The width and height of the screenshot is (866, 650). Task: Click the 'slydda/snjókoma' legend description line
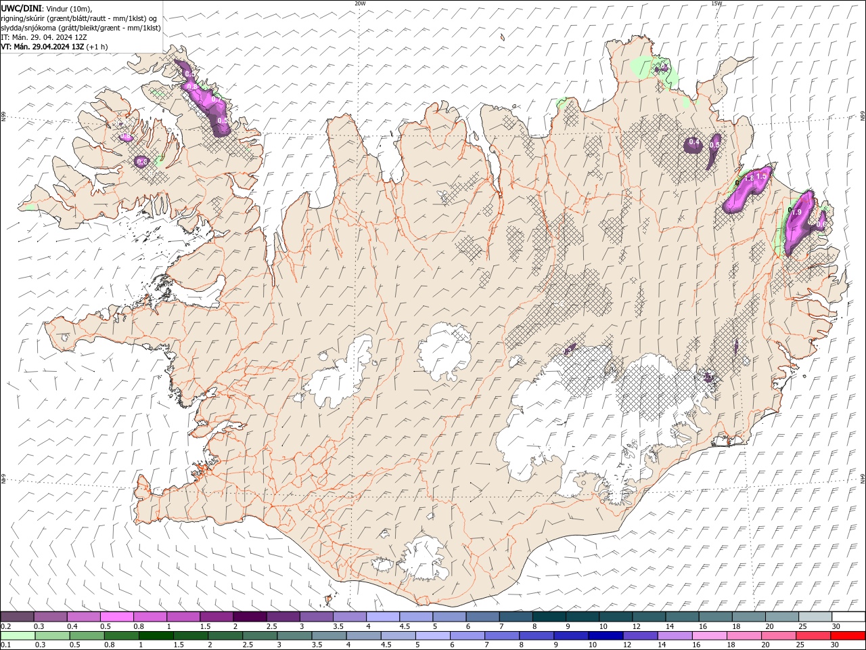tap(81, 28)
